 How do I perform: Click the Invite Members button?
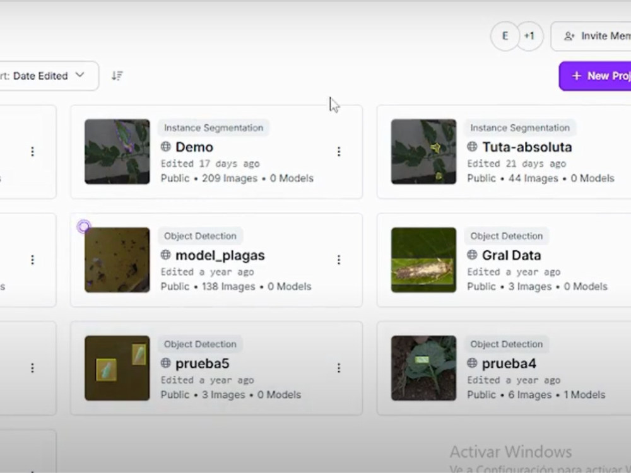591,36
